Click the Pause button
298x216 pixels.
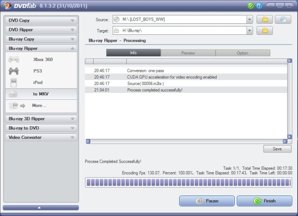[207, 201]
